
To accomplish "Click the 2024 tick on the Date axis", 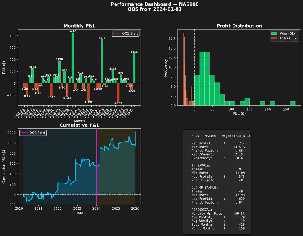I will (96, 208).
